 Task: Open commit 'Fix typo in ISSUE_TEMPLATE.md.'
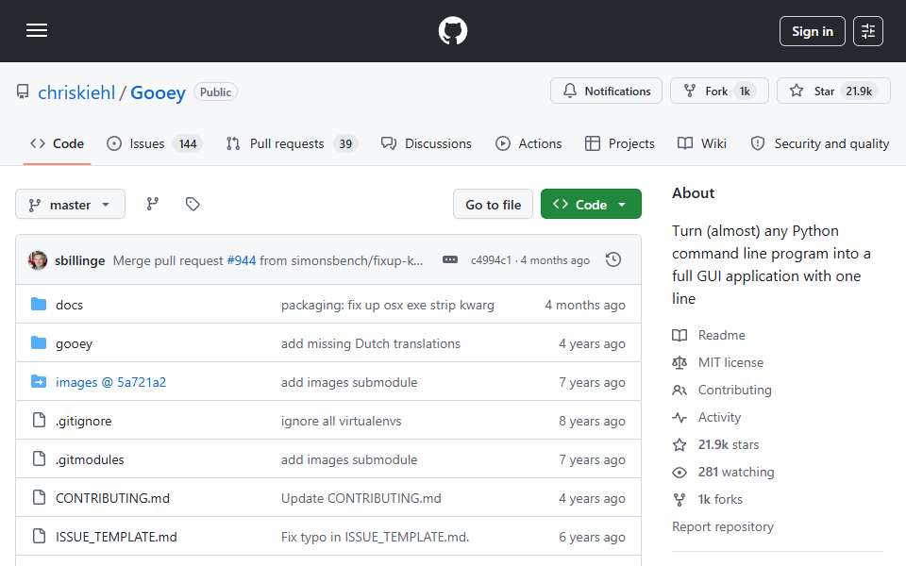(375, 537)
